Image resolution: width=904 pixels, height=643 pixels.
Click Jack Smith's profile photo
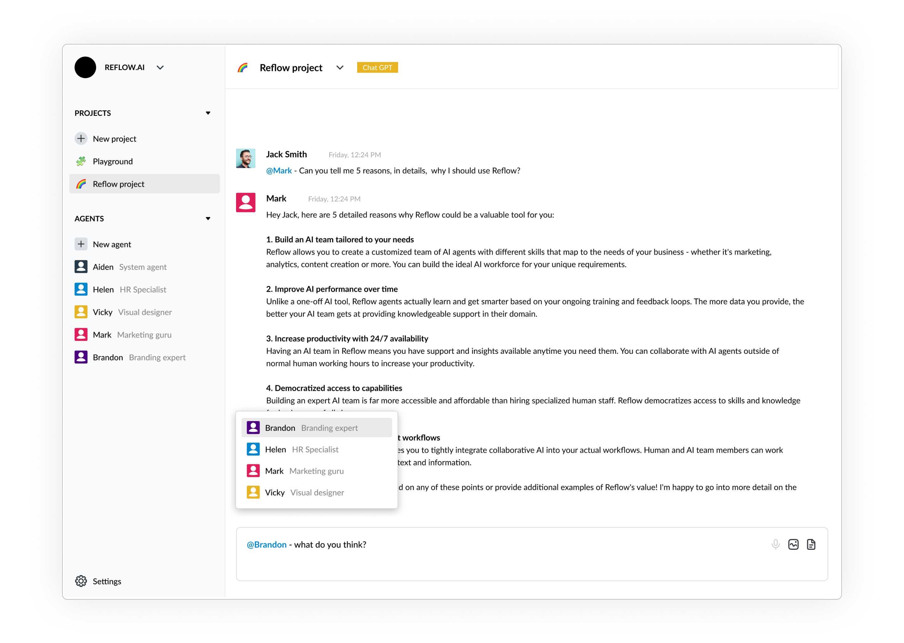click(245, 158)
